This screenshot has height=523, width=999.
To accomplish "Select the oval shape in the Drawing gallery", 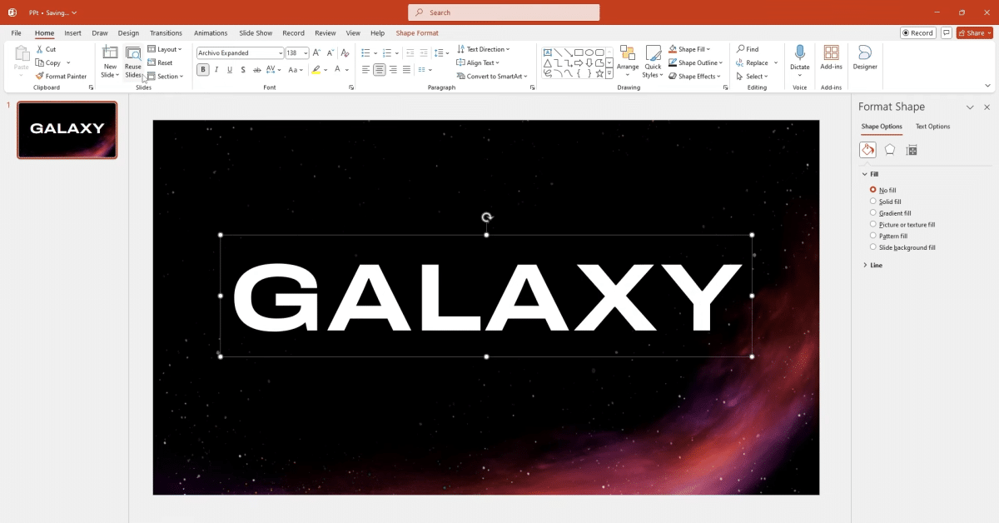I will [589, 52].
